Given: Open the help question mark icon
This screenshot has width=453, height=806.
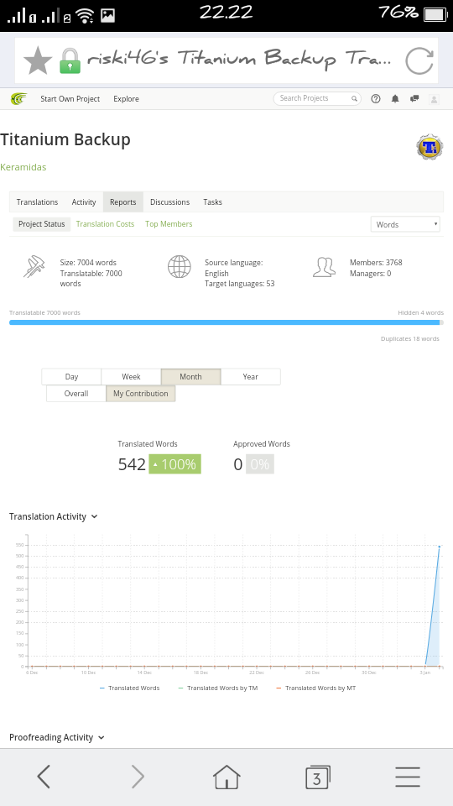Looking at the screenshot, I should click(376, 99).
